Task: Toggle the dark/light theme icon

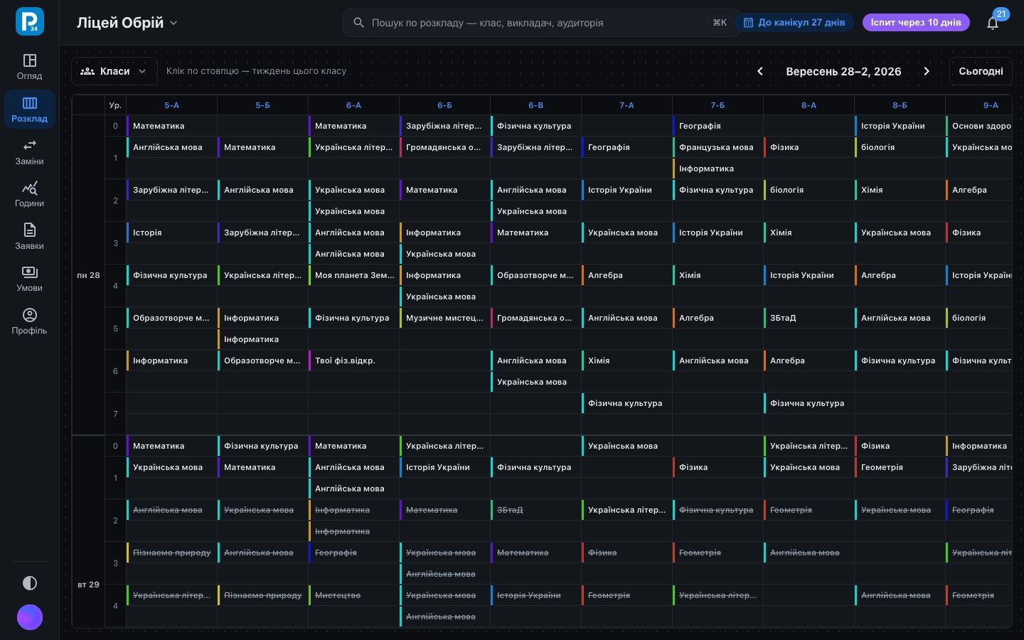Action: coord(30,583)
